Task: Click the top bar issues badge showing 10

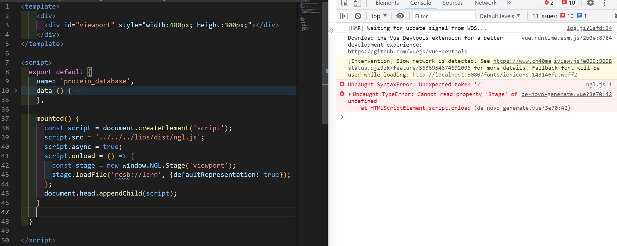Action: point(568,3)
